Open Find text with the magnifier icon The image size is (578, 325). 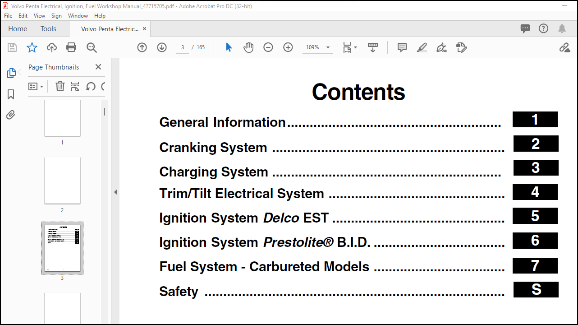click(92, 47)
